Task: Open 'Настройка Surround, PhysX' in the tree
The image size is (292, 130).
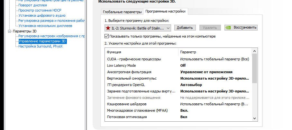Action: [x=41, y=46]
